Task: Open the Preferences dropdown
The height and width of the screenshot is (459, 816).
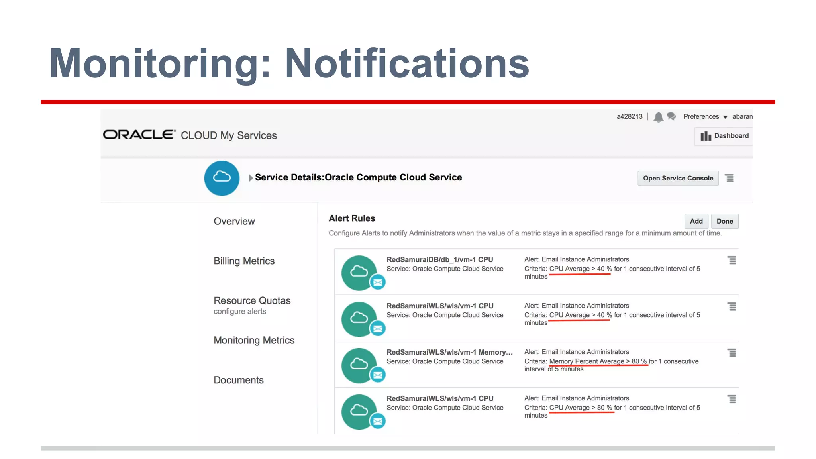Action: (x=705, y=116)
